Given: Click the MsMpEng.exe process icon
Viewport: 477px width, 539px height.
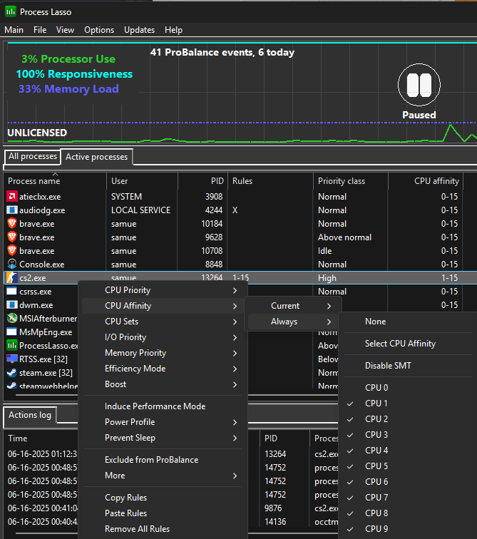Looking at the screenshot, I should click(11, 332).
